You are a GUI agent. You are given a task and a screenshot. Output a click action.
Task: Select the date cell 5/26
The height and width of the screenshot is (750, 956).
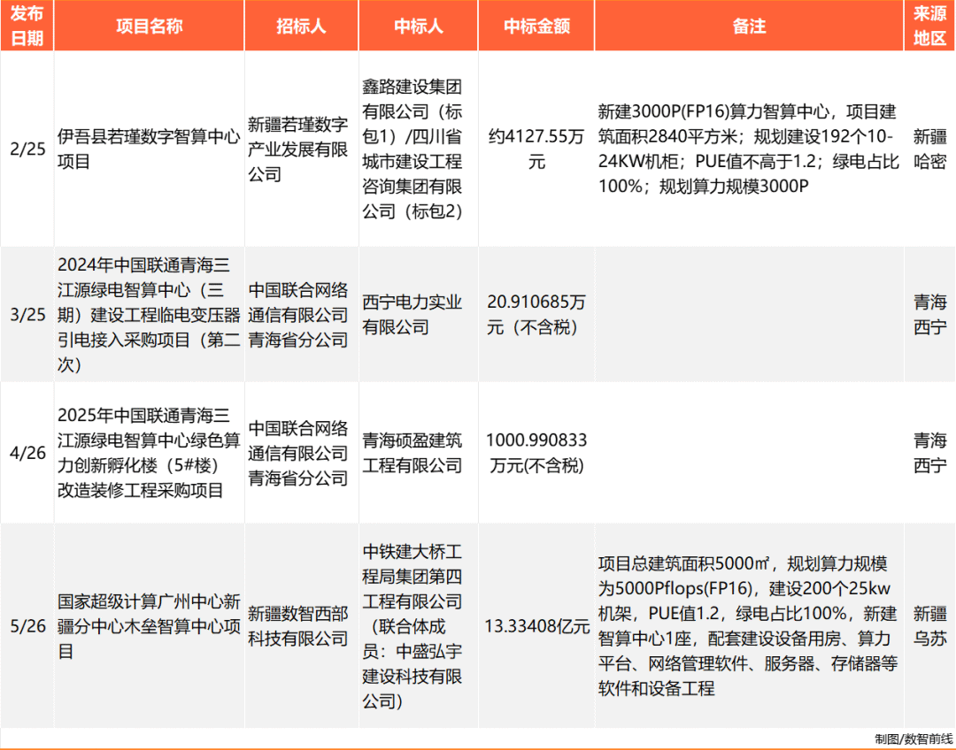coord(27,625)
